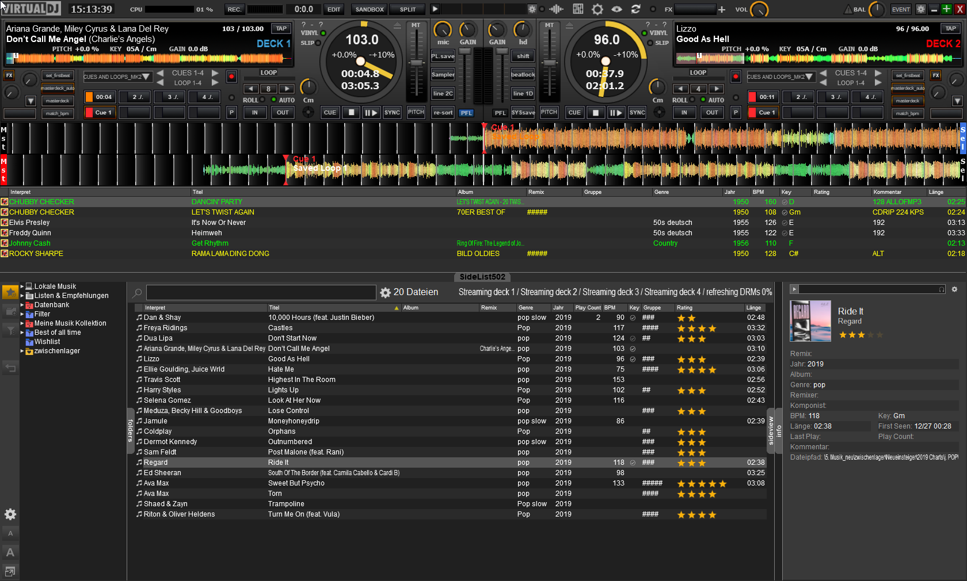Click the sideview options gear in info panel
Viewport: 967px width, 581px height.
tap(954, 289)
